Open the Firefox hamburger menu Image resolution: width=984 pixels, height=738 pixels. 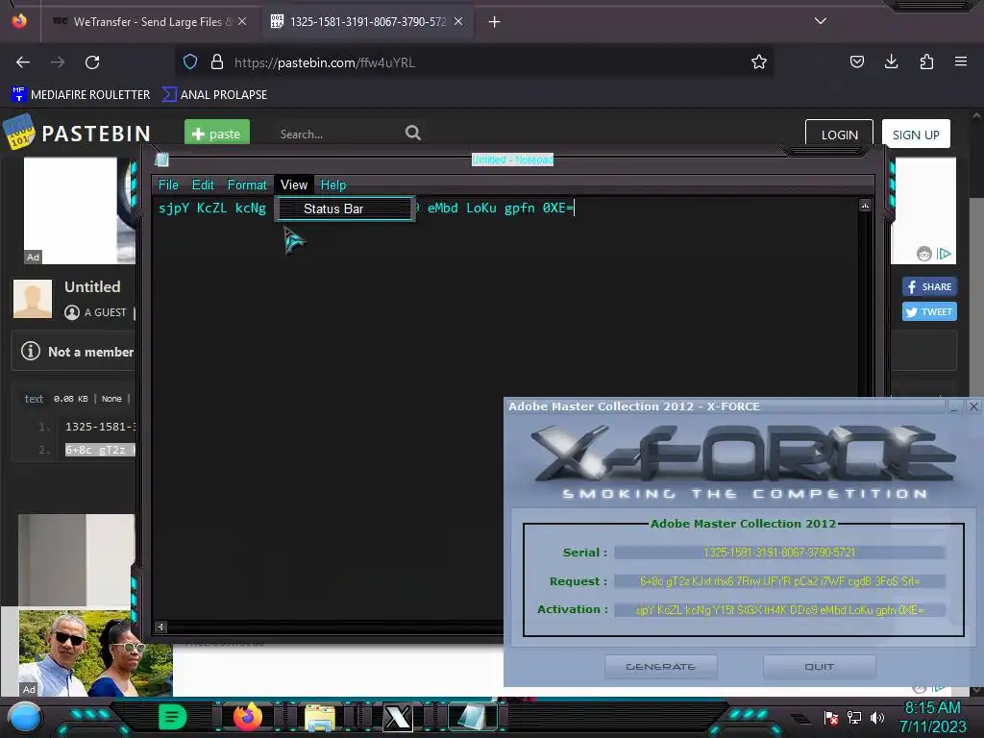[x=961, y=61]
